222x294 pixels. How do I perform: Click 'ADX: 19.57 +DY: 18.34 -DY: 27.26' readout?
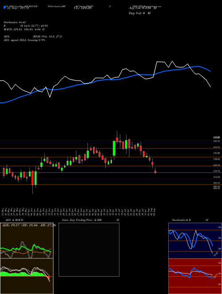click(29, 225)
